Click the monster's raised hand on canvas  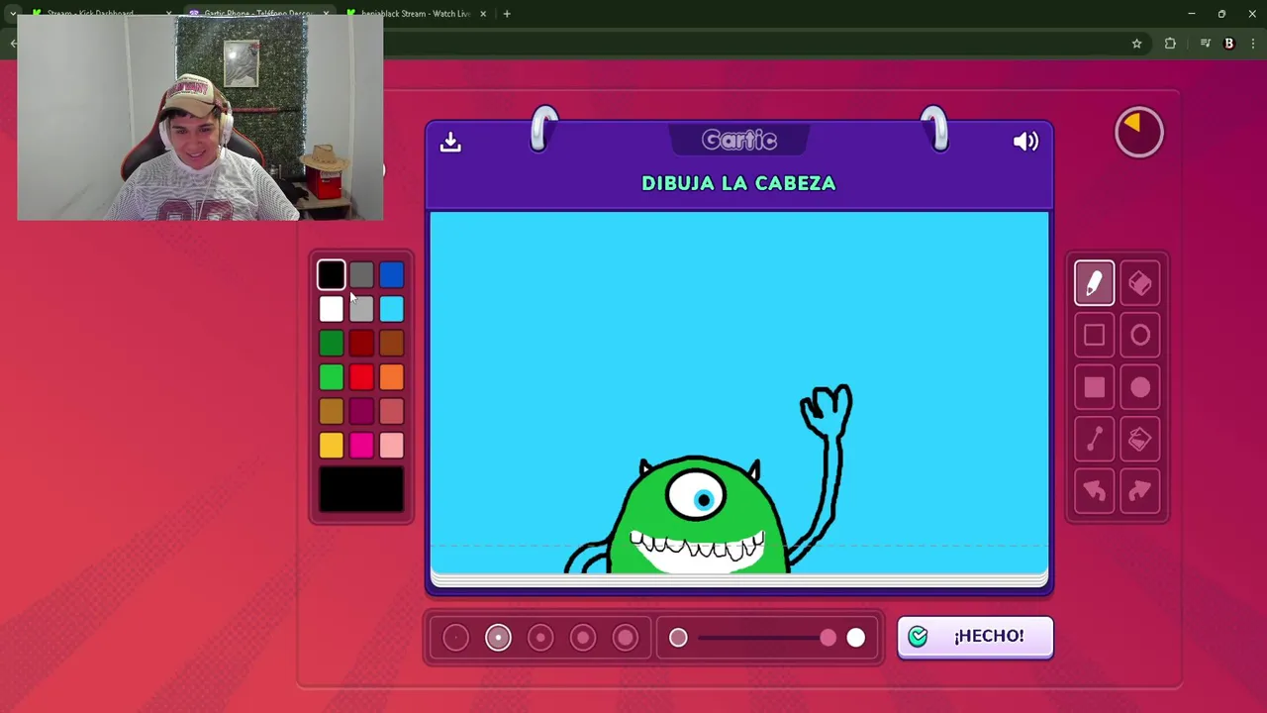(826, 412)
